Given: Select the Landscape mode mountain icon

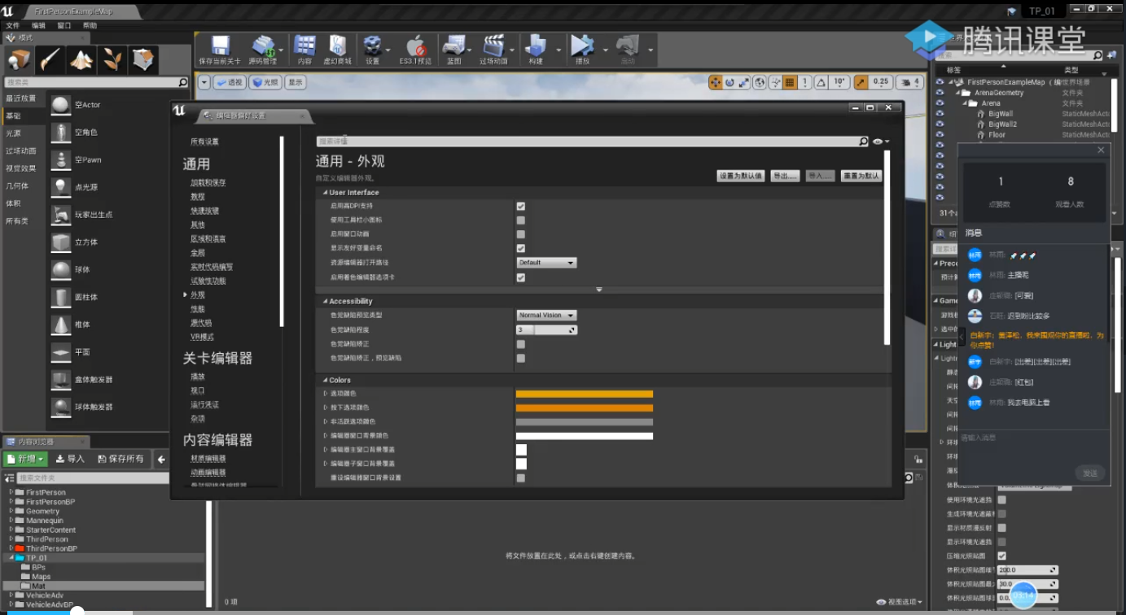Looking at the screenshot, I should 81,59.
